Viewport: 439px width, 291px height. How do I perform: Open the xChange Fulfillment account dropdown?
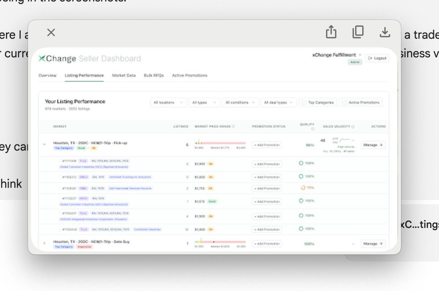pos(337,55)
